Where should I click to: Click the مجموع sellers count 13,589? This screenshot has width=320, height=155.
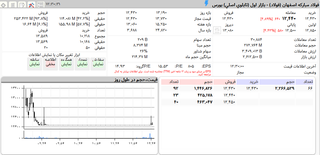tap(42, 36)
